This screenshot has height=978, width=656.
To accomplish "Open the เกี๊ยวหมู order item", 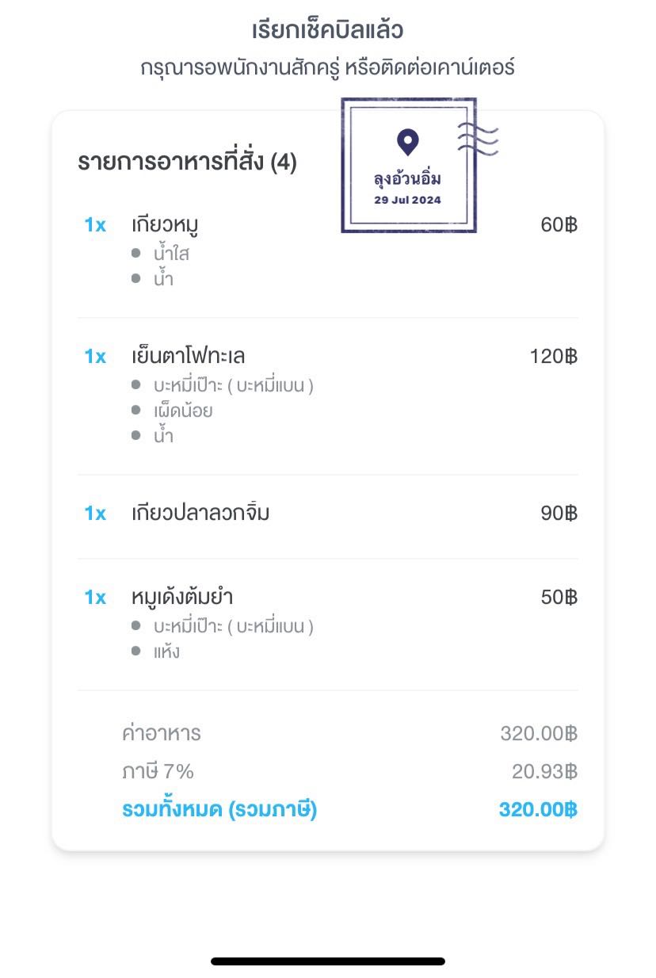I will pos(165,225).
